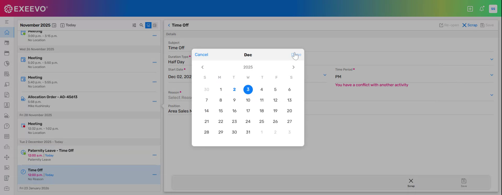
Task: Open options for 5:40 p.m. Meeting
Action: (155, 82)
